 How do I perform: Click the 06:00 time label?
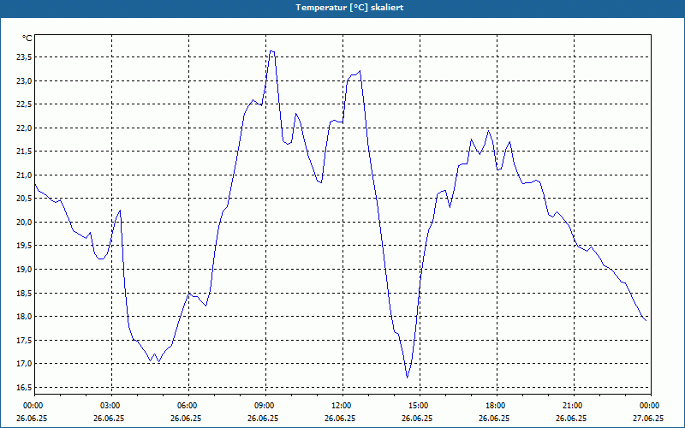188,406
